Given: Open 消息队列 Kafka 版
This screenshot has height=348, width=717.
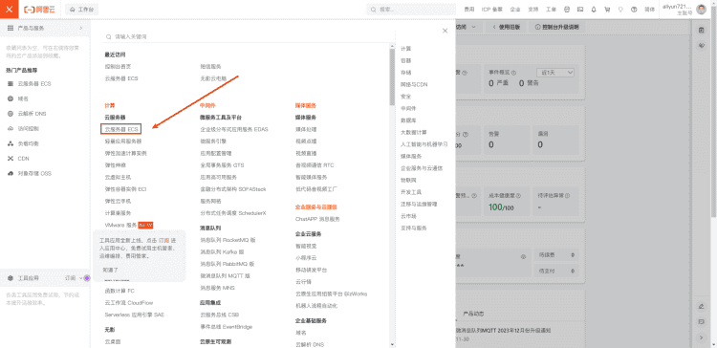Looking at the screenshot, I should (x=222, y=252).
